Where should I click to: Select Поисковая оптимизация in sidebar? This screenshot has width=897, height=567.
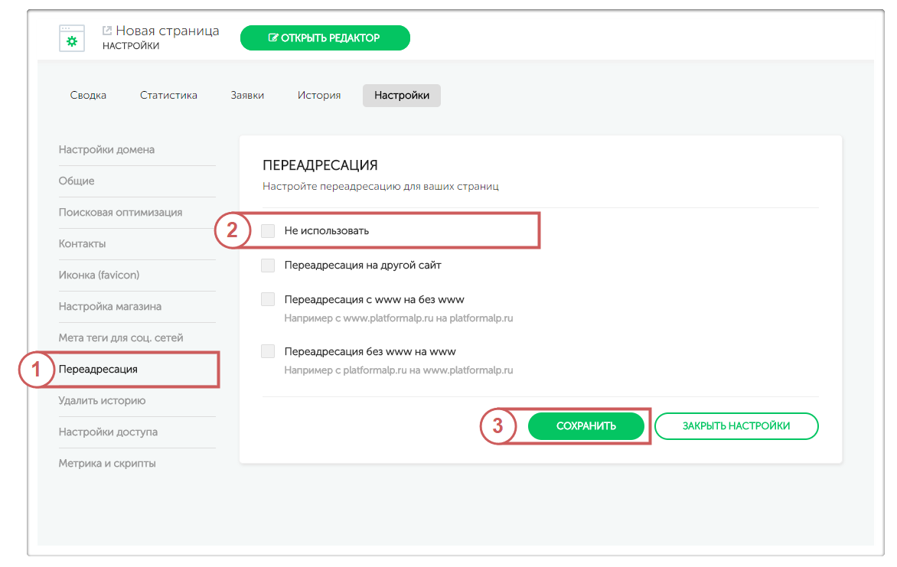click(x=120, y=213)
